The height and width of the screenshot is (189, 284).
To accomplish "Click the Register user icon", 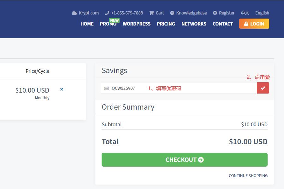I will [215, 13].
